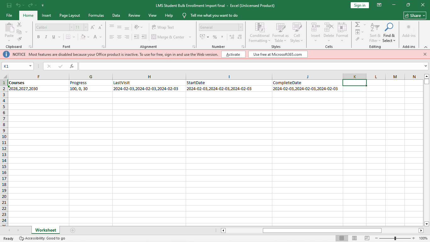
Task: Open the File menu
Action: point(9,15)
